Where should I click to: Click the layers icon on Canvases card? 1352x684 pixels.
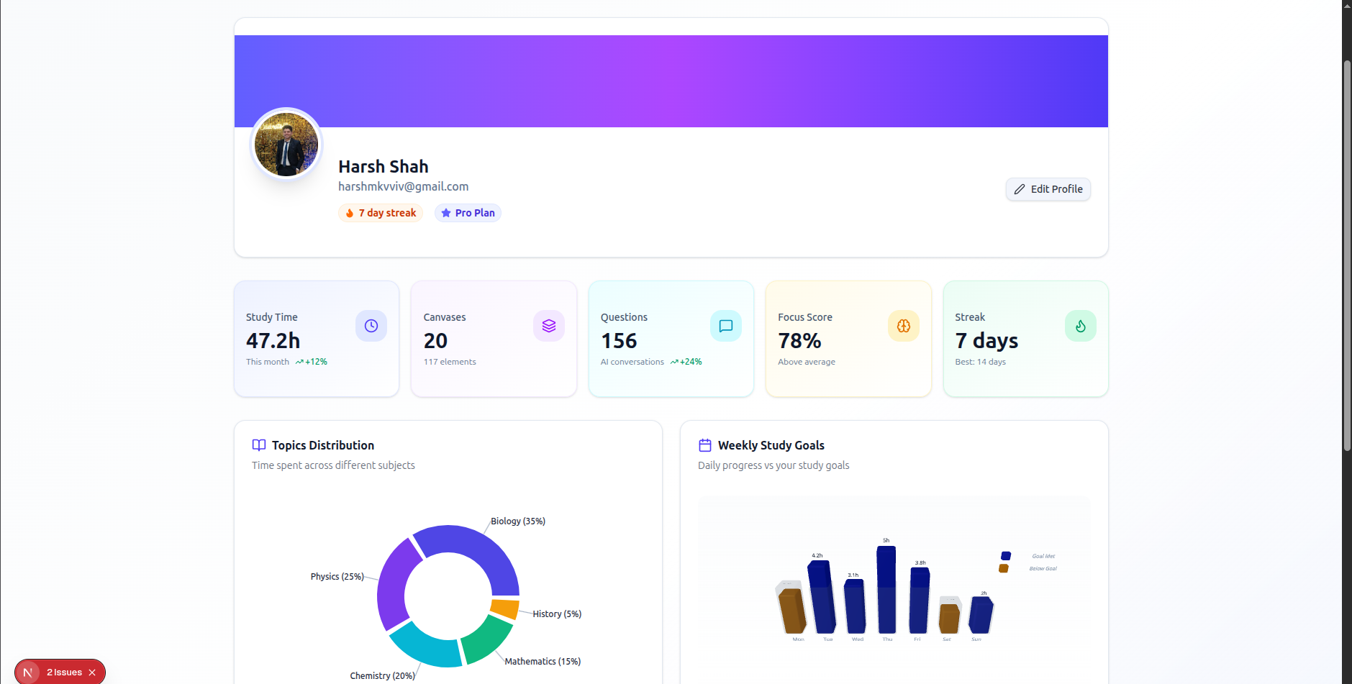click(549, 326)
